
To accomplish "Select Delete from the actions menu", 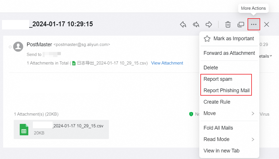I will pyautogui.click(x=229, y=68).
